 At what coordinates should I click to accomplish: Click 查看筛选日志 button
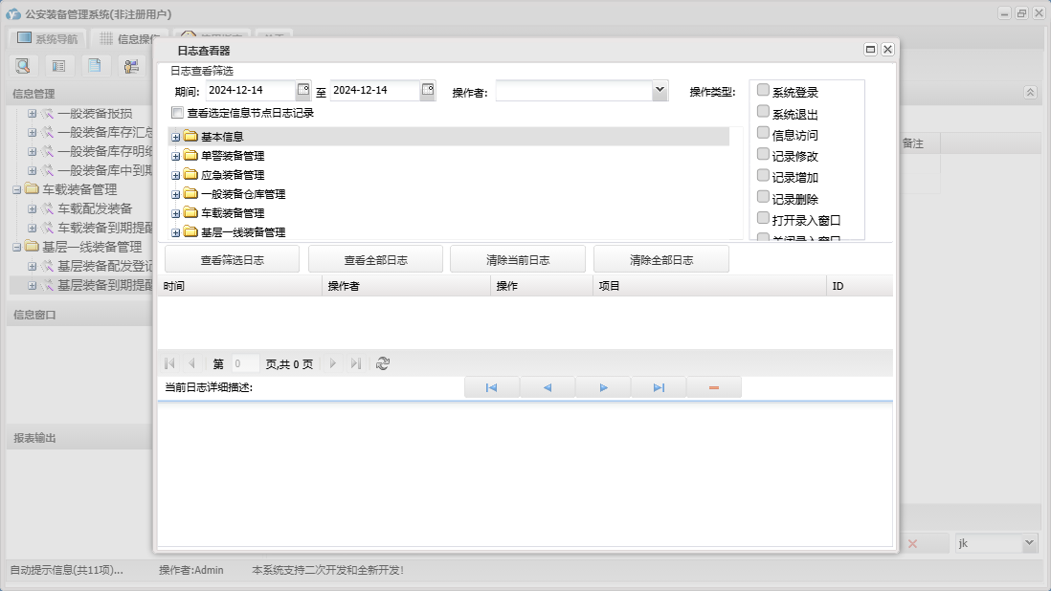coord(232,259)
